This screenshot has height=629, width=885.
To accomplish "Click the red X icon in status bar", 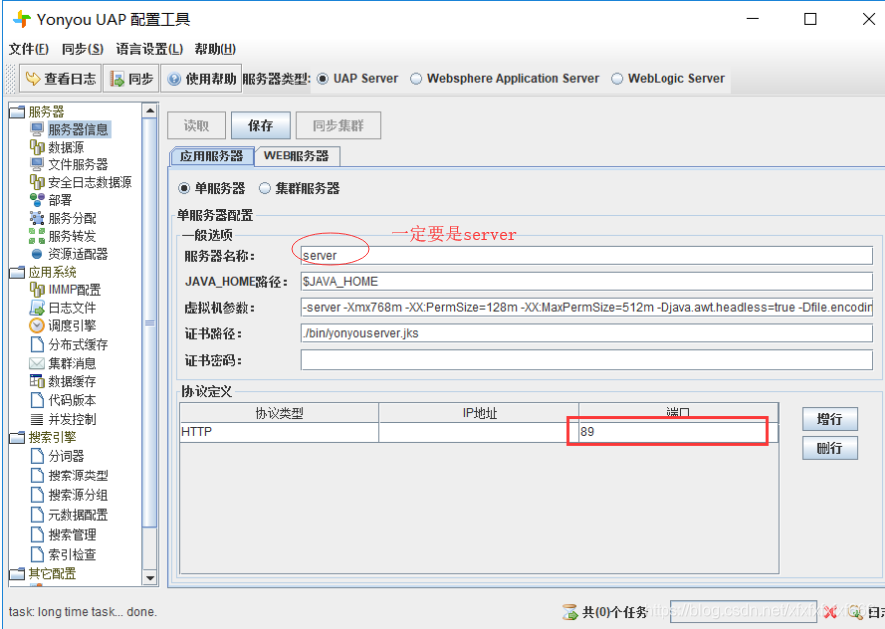I will coord(829,611).
